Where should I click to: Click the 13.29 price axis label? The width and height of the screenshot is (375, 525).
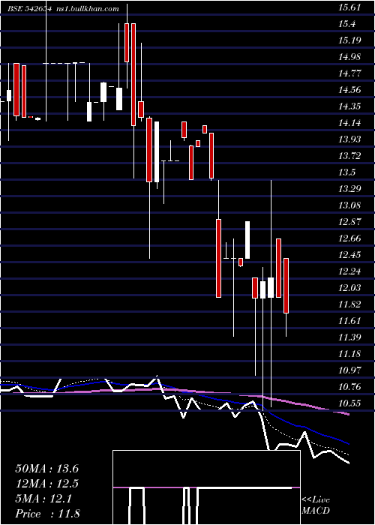click(349, 189)
